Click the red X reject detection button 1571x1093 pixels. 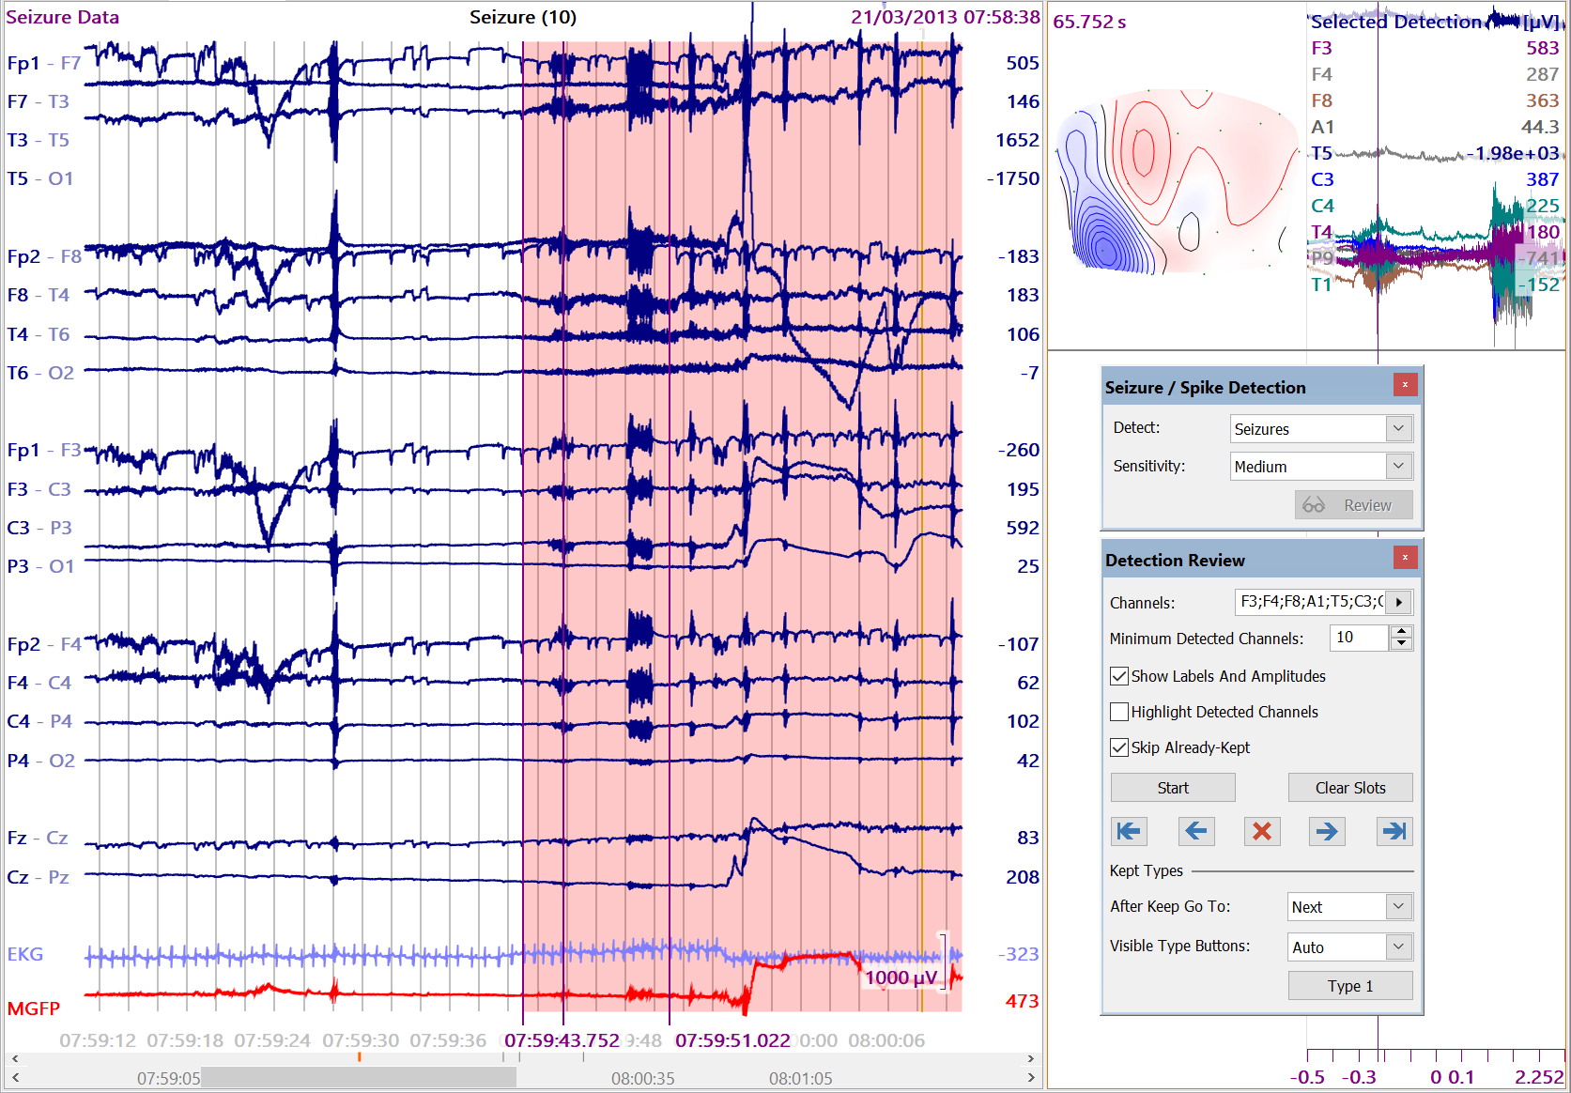point(1262,831)
